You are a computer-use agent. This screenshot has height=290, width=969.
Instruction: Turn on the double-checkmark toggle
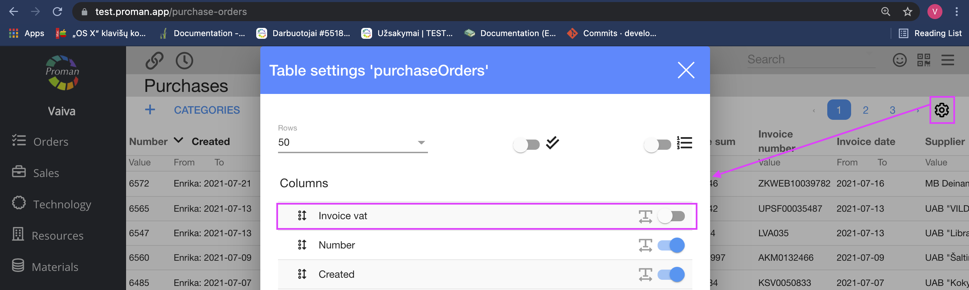pos(526,145)
